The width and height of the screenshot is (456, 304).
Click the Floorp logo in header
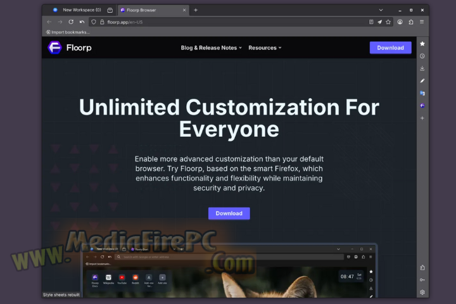click(x=70, y=47)
